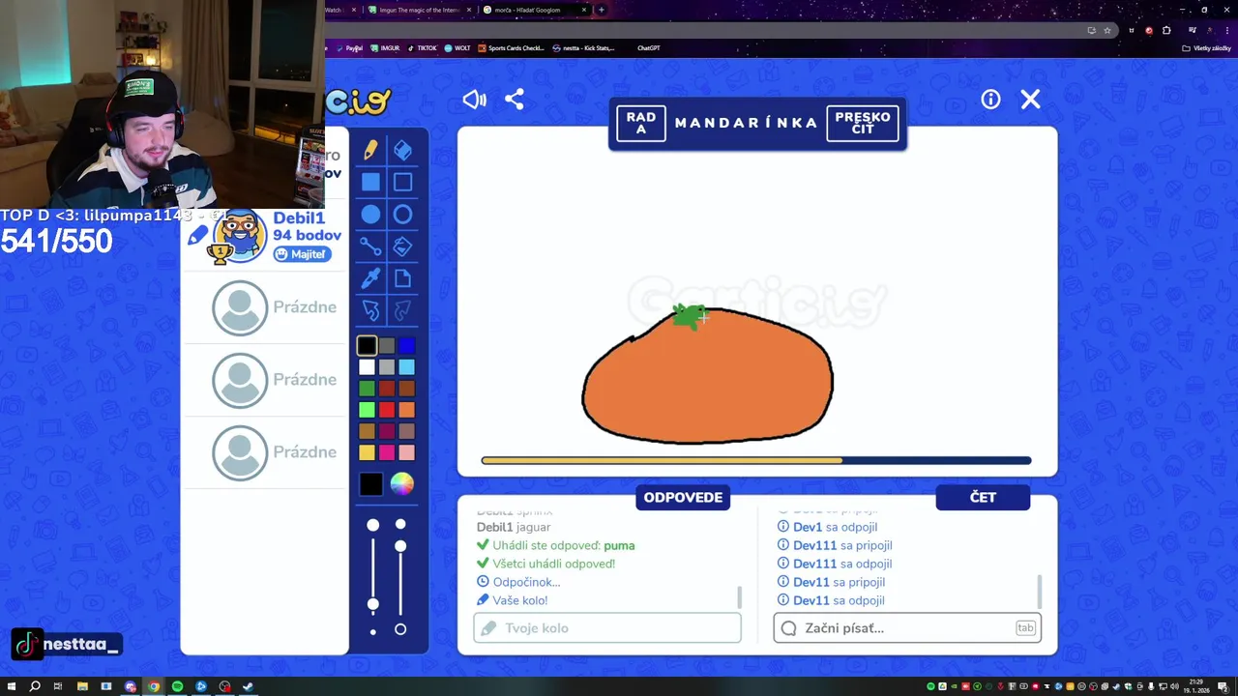1238x696 pixels.
Task: Open a new browser tab
Action: coord(602,10)
